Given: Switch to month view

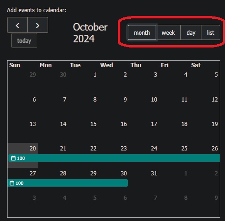Looking at the screenshot, I should click(x=142, y=32).
